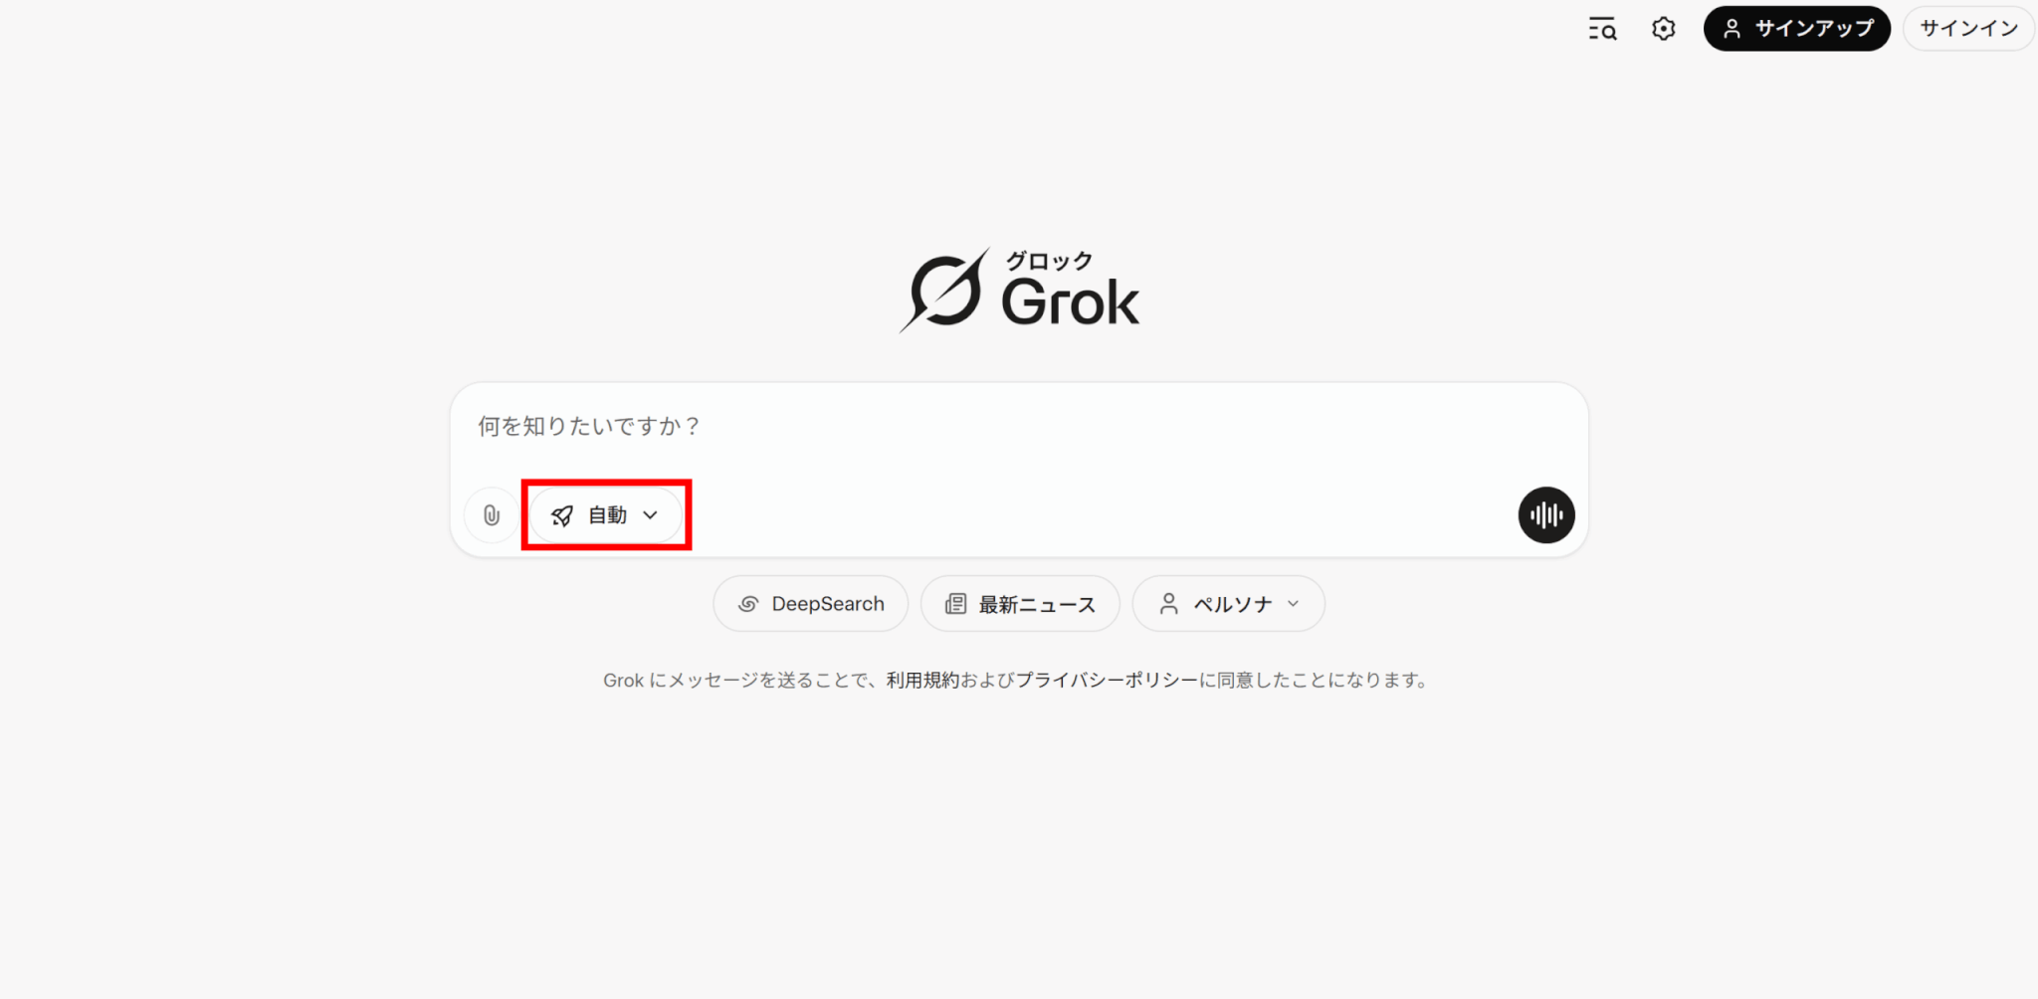This screenshot has width=2038, height=999.
Task: Click the newspaper icon for 最新ニュース
Action: tap(955, 604)
